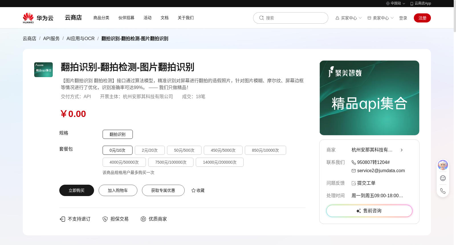Click the 登录 link

pos(403,18)
